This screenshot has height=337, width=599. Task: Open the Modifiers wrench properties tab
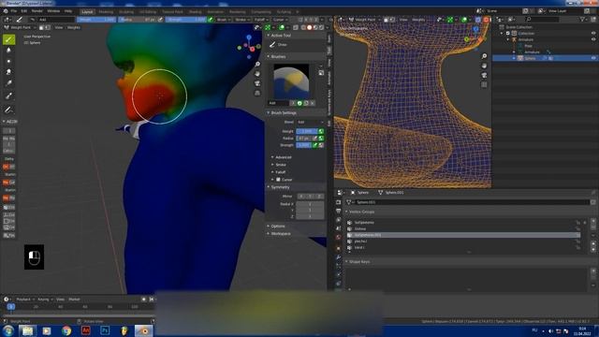tap(339, 256)
